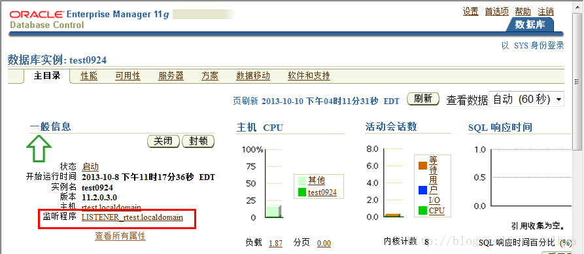Click the page refresh timestamp 2013-10-10 下午04时11分31秒

pyautogui.click(x=320, y=101)
